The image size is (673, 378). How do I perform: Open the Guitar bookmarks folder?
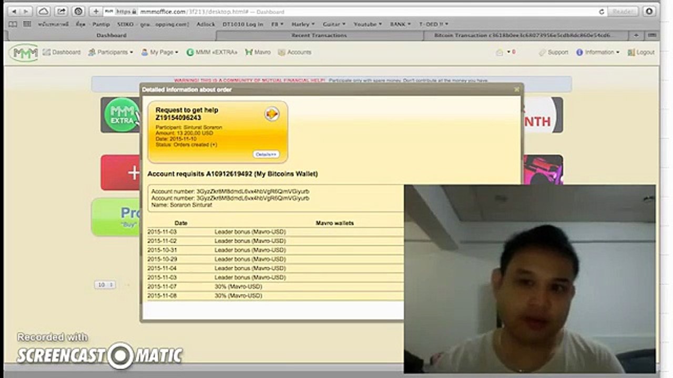tap(334, 24)
